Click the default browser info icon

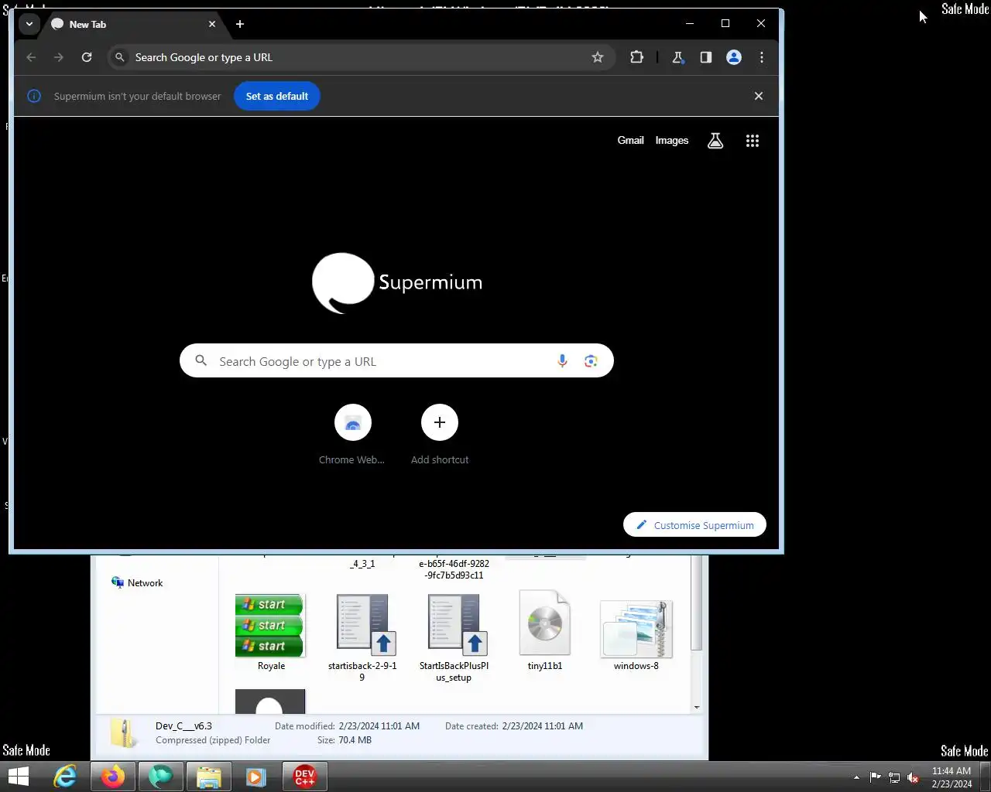coord(34,96)
